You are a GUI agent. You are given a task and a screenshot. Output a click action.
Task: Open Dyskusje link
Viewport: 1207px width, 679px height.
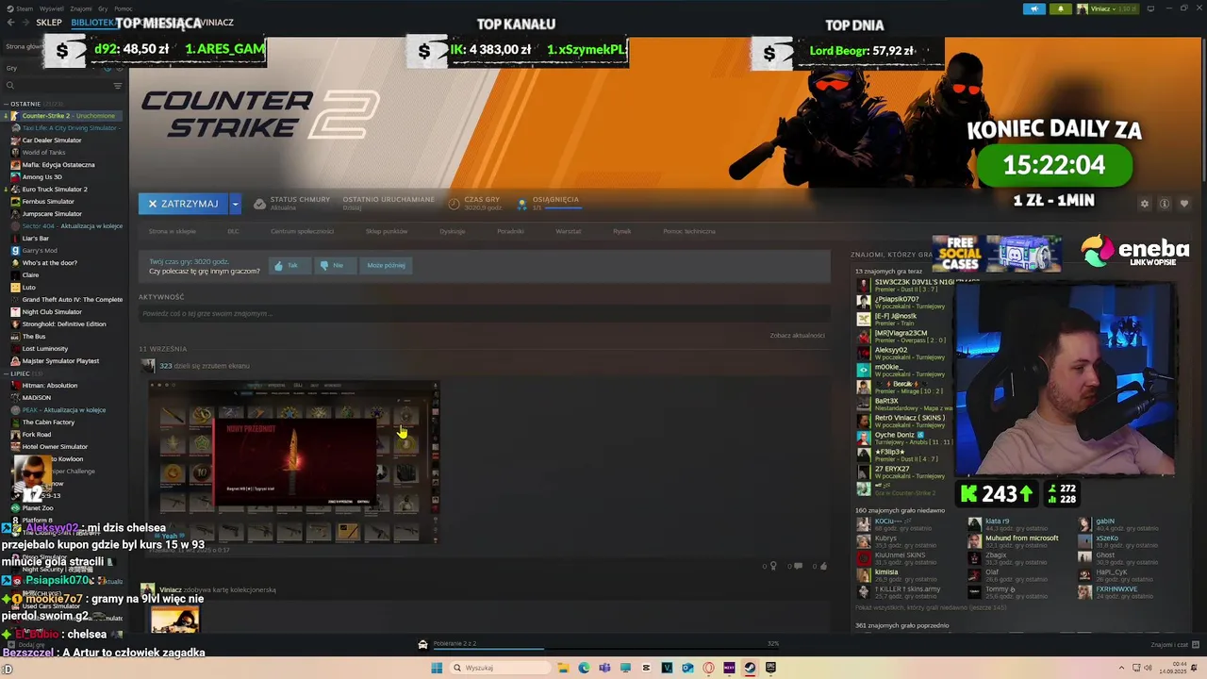pyautogui.click(x=452, y=231)
